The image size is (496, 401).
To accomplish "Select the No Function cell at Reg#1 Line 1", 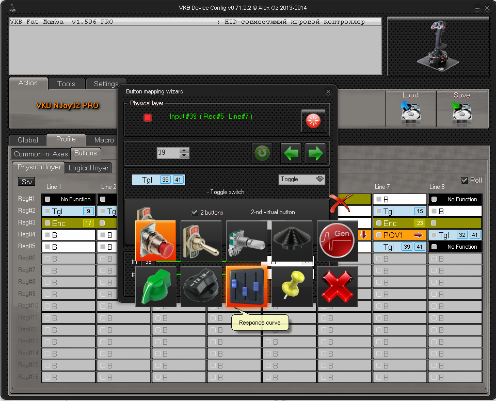I will [69, 199].
